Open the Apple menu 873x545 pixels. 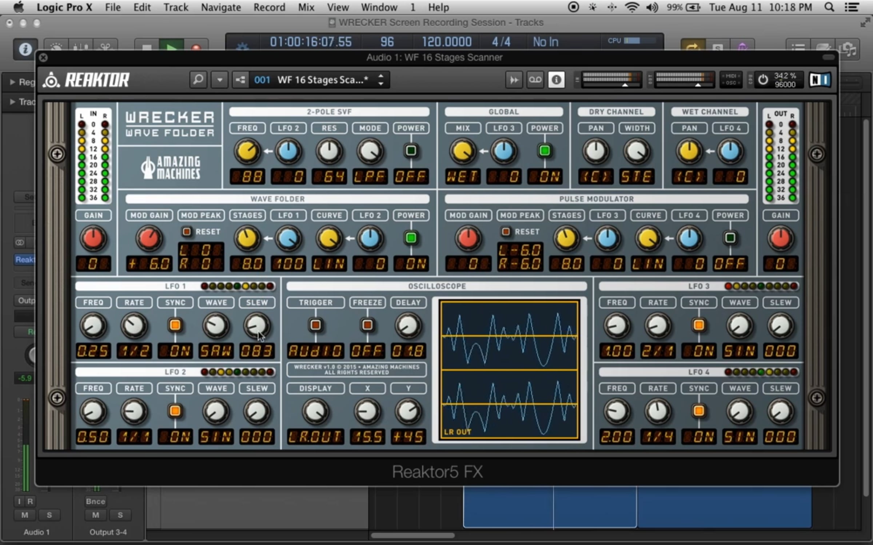18,7
